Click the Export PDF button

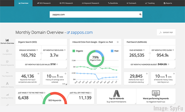coord(166,33)
